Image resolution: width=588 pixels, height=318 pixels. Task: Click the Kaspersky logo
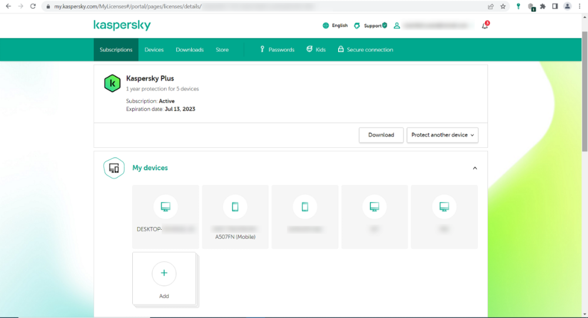[x=122, y=25]
